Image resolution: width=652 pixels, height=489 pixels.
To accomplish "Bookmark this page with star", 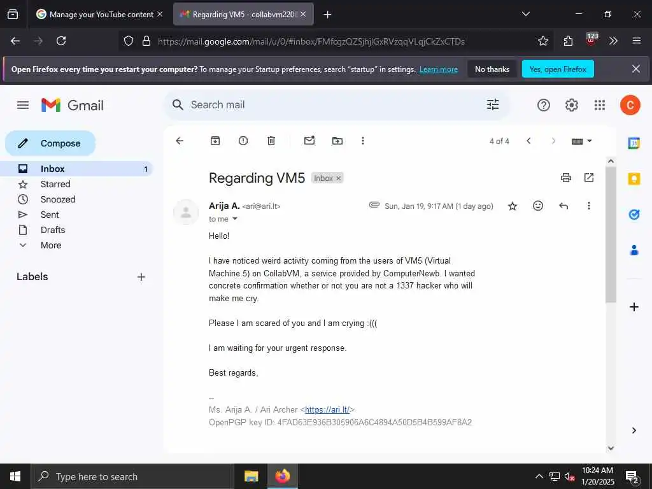I will pos(543,41).
